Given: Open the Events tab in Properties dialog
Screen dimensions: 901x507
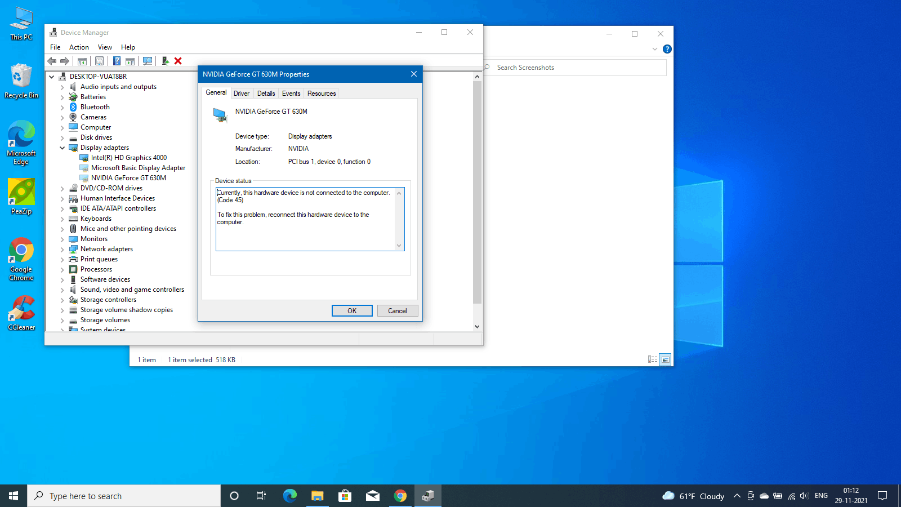Looking at the screenshot, I should 291,94.
